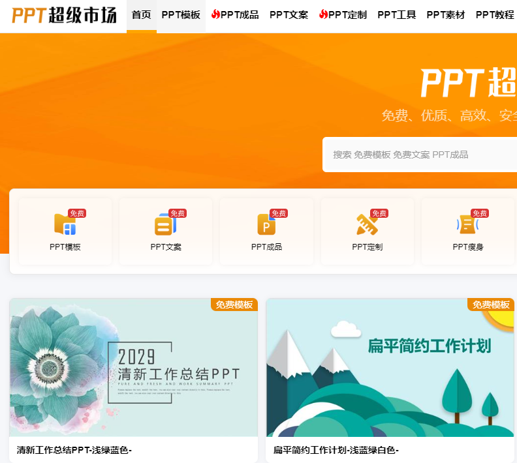This screenshot has height=463, width=517.
Task: Click the 免费模板 tag on 清新工作总结 thumbnail
Action: click(234, 305)
